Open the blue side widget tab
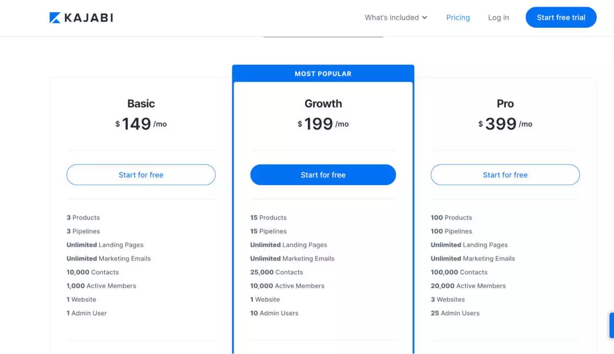This screenshot has height=354, width=614. pos(611,325)
